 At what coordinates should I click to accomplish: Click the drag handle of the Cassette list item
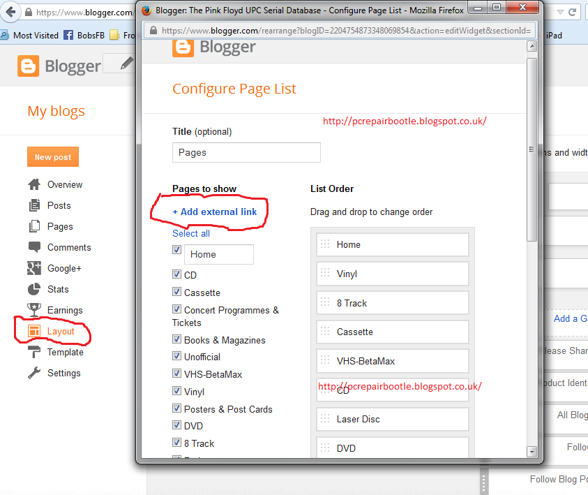coord(325,332)
